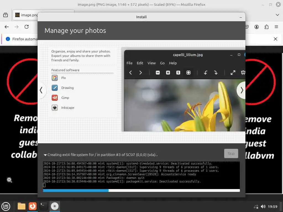
Task: Go to previous installer slide
Action: [x=41, y=90]
